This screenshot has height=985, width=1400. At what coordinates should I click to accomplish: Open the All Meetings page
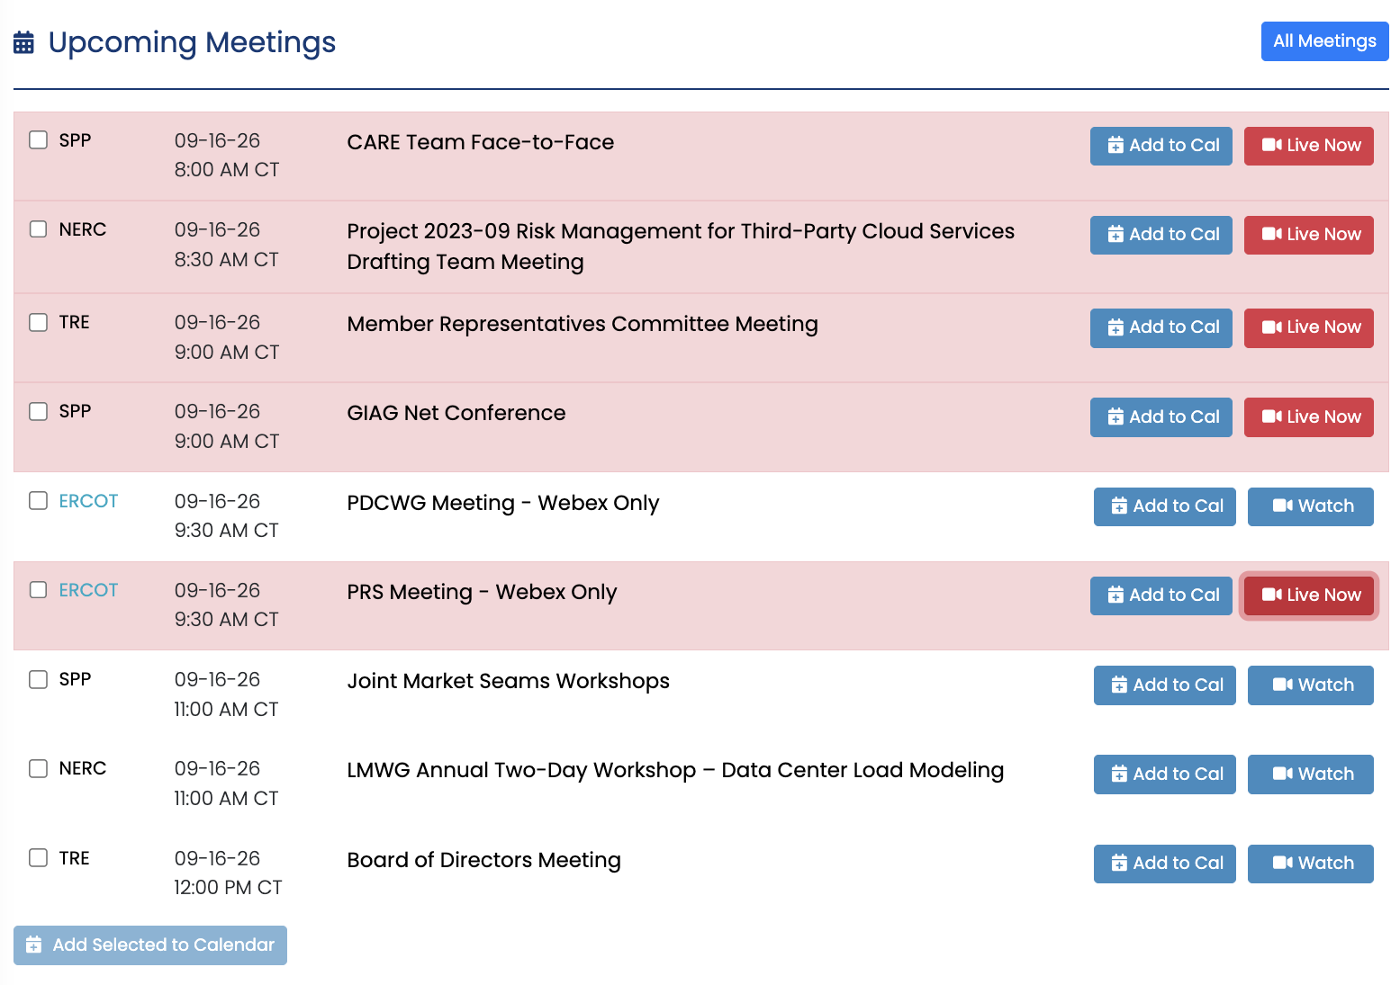(x=1324, y=41)
